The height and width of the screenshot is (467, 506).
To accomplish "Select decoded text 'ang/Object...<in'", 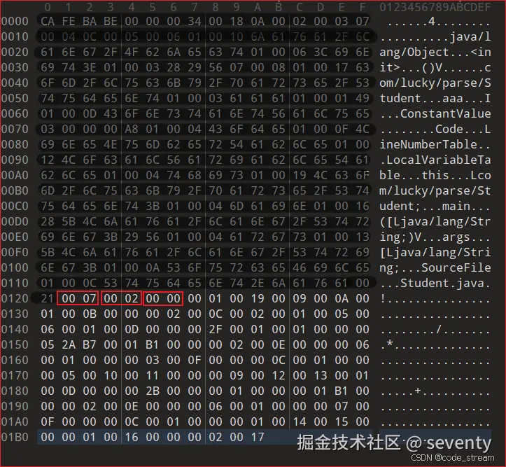I will pyautogui.click(x=435, y=52).
